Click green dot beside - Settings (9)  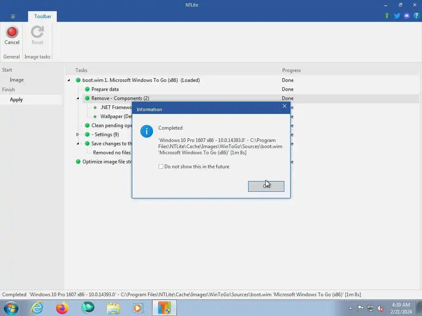tap(87, 135)
